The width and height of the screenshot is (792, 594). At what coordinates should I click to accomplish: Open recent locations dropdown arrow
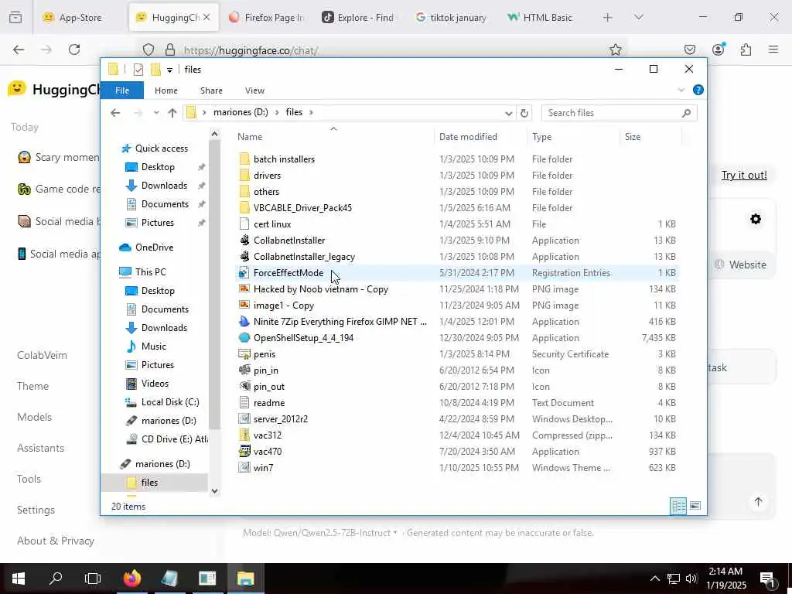[156, 113]
